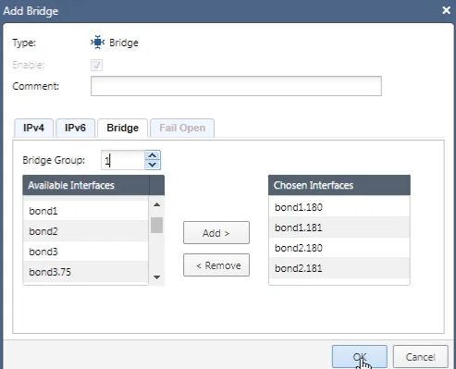Select bond2.181 in Chosen Interfaces
Viewport: 456px width, 369px height.
(339, 268)
